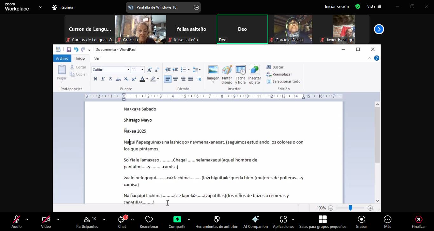Select Deo's participant video tile
This screenshot has height=231, width=434.
click(x=242, y=29)
